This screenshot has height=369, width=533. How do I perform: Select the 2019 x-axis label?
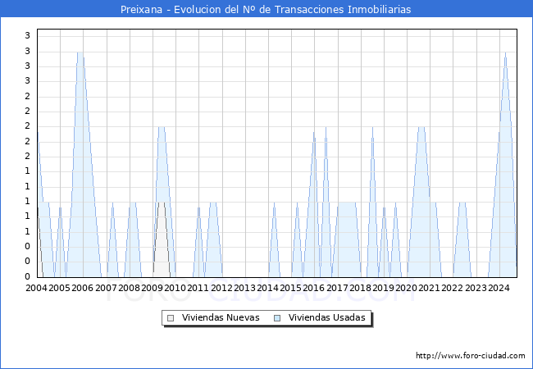pos(383,288)
